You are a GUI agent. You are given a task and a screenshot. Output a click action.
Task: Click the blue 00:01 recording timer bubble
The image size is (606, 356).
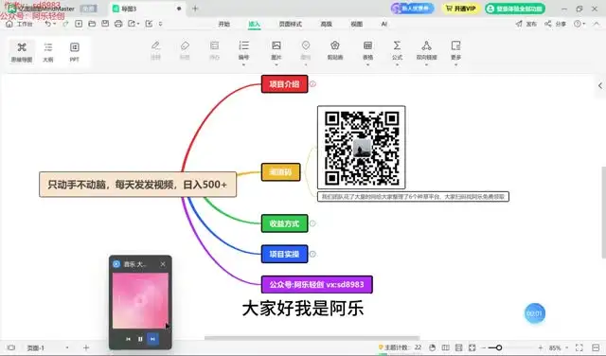534,313
